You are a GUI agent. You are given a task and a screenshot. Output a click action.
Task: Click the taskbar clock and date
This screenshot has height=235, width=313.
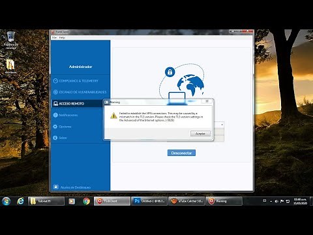(300, 201)
